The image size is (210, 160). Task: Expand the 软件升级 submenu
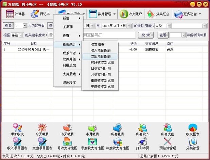tap(68, 59)
